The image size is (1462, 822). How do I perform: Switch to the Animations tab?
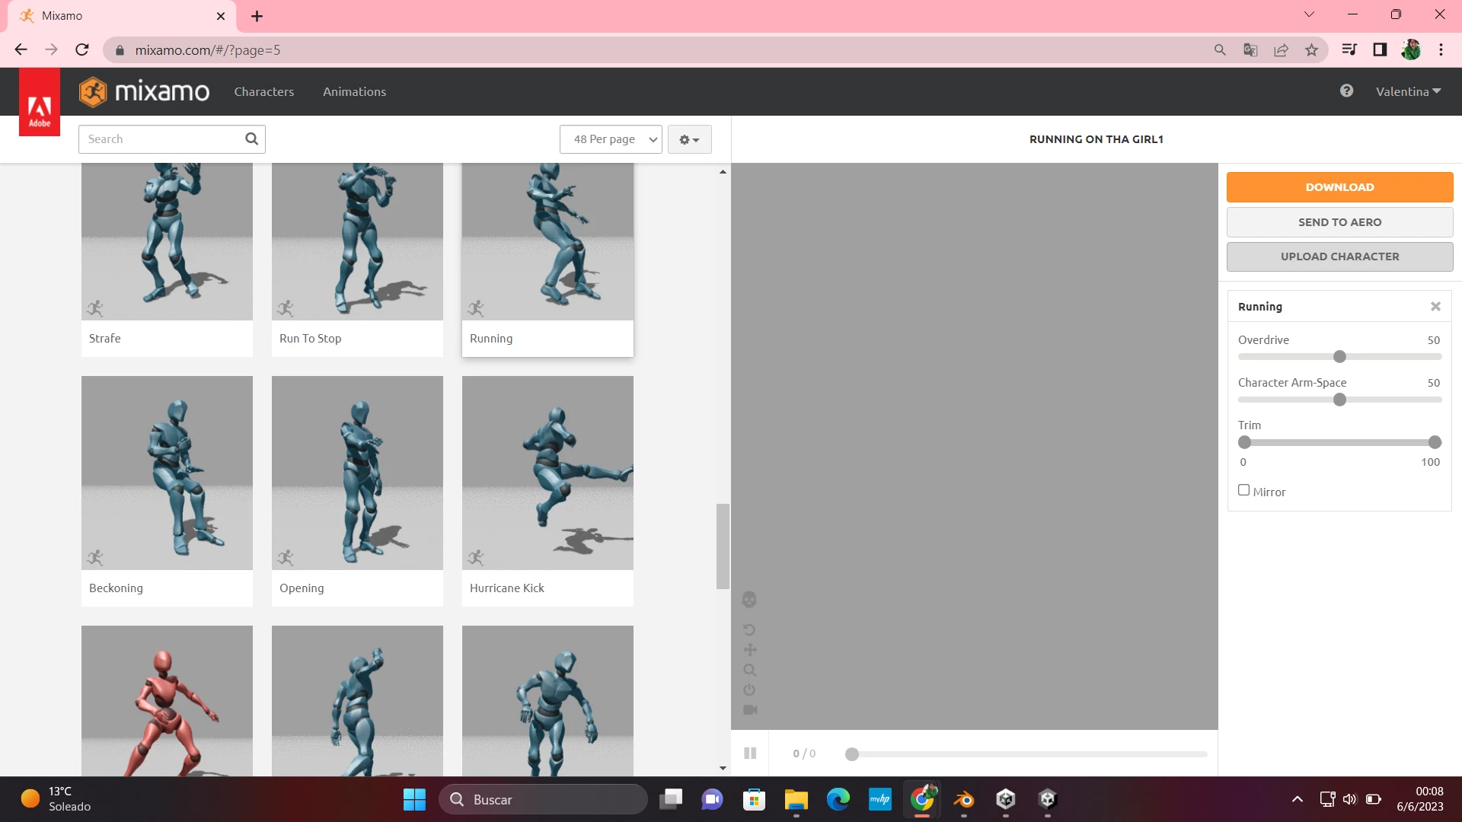[354, 91]
